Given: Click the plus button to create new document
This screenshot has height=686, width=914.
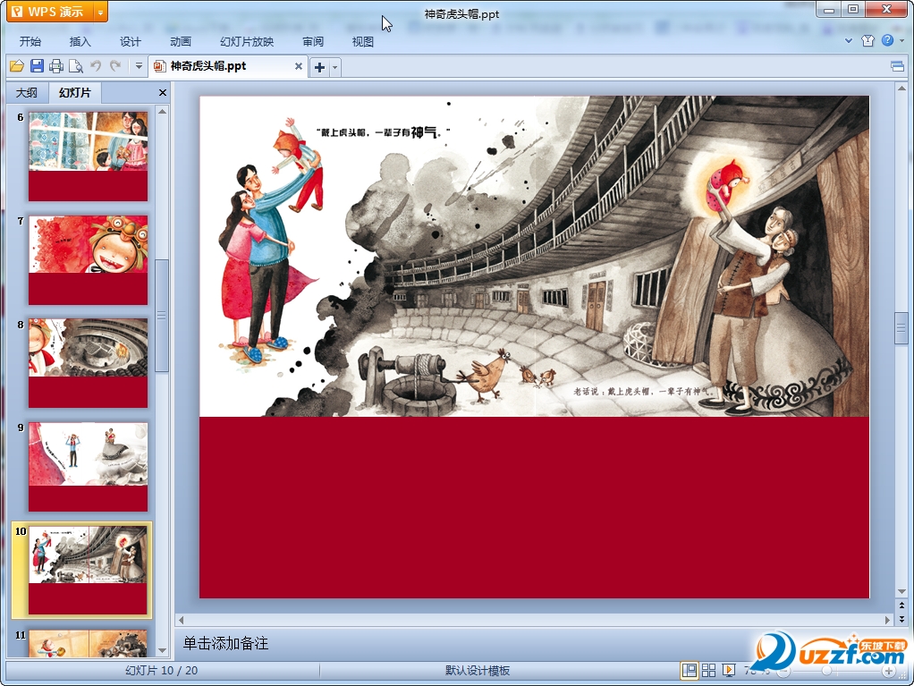Looking at the screenshot, I should click(x=319, y=67).
